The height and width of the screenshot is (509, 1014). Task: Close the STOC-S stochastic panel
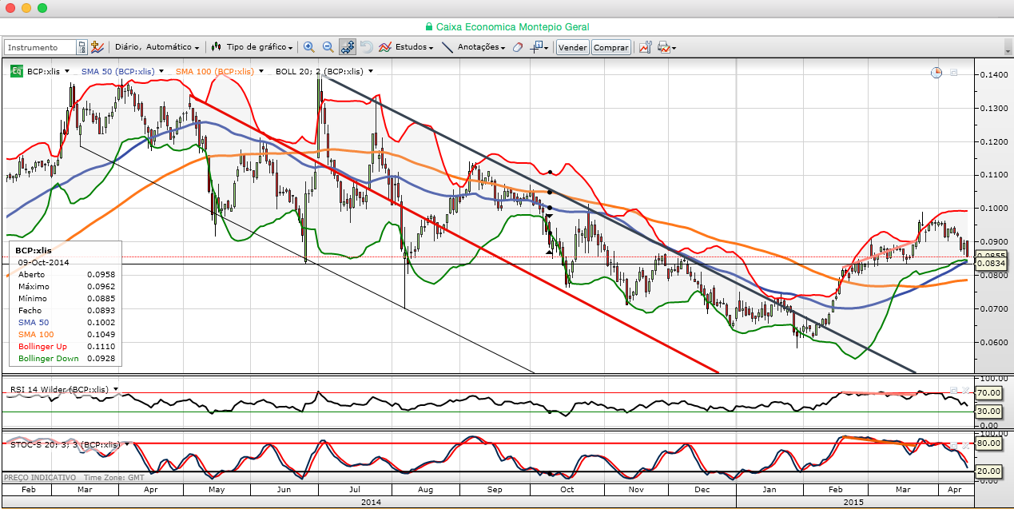coord(964,444)
